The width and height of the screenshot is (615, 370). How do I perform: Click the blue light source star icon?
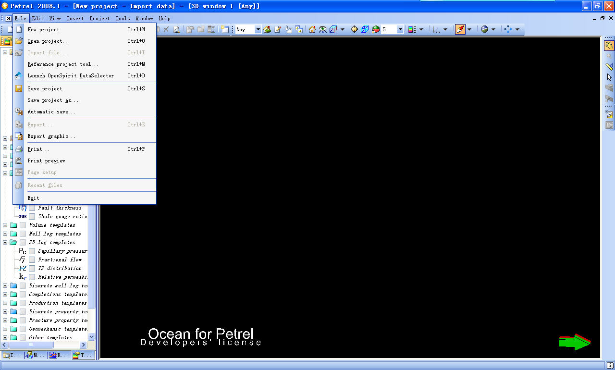(508, 29)
